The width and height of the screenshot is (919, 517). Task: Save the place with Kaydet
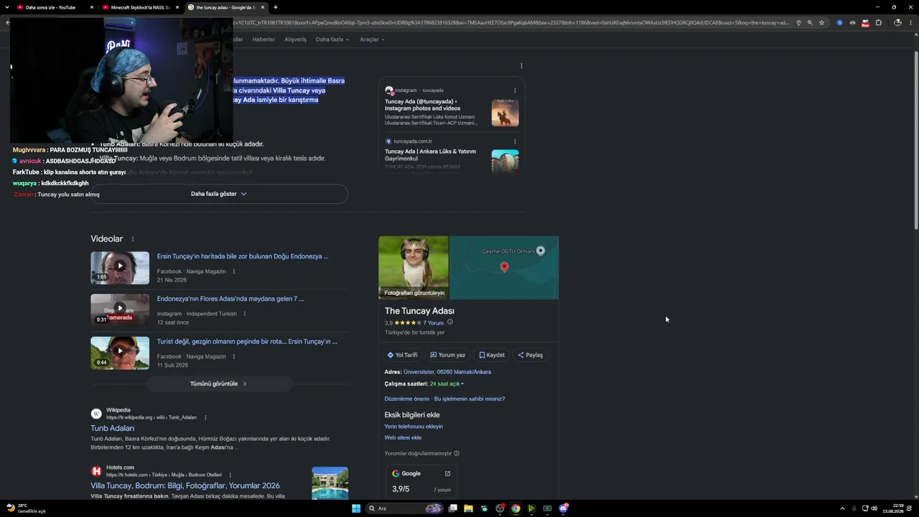coord(492,355)
